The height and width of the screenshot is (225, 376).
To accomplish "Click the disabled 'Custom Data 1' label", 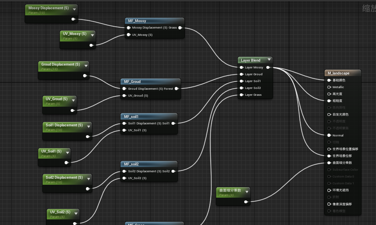I will [x=343, y=184].
